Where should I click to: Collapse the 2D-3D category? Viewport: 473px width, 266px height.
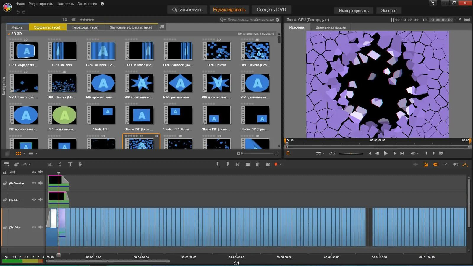[x=9, y=34]
